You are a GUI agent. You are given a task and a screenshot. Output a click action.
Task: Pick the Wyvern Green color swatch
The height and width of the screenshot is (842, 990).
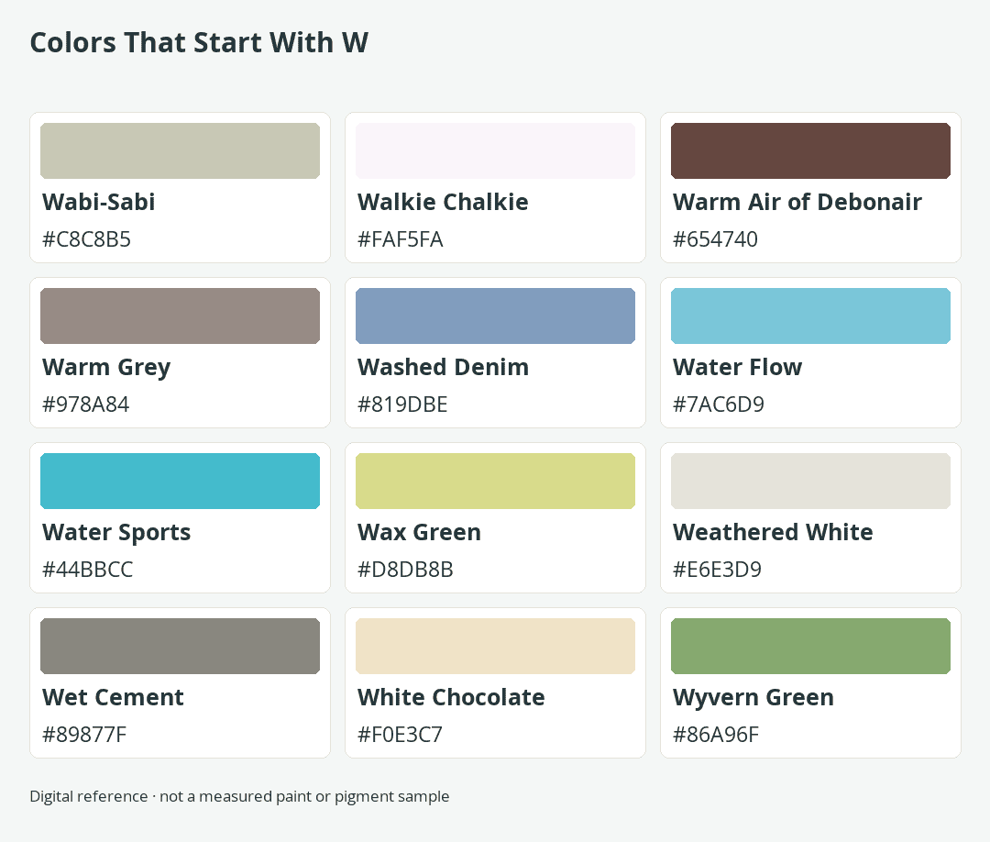810,647
